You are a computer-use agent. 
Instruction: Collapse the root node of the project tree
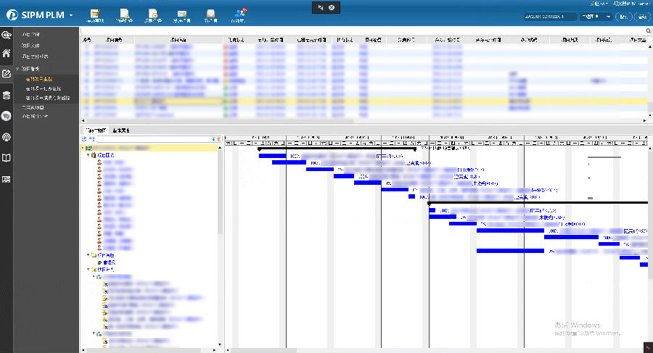[x=83, y=148]
